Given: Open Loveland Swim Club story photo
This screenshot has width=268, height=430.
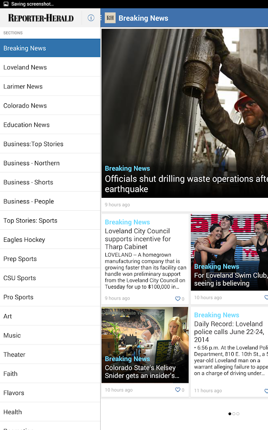Looking at the screenshot, I should [229, 252].
